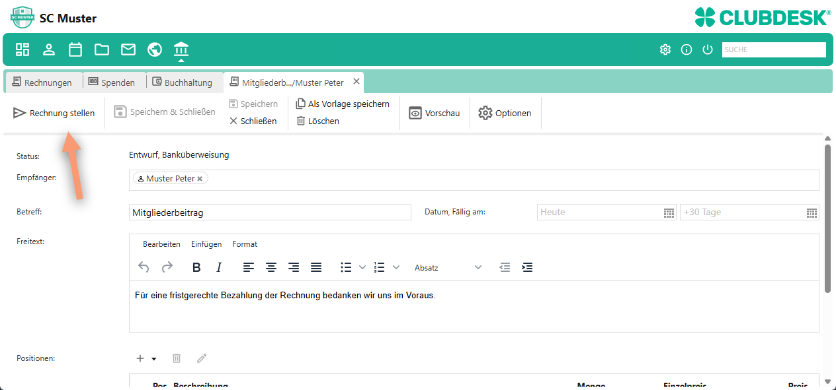Justify the text
Image resolution: width=836 pixels, height=390 pixels.
pos(316,267)
